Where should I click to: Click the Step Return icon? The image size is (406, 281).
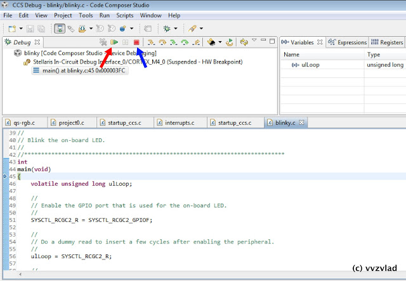coord(196,42)
